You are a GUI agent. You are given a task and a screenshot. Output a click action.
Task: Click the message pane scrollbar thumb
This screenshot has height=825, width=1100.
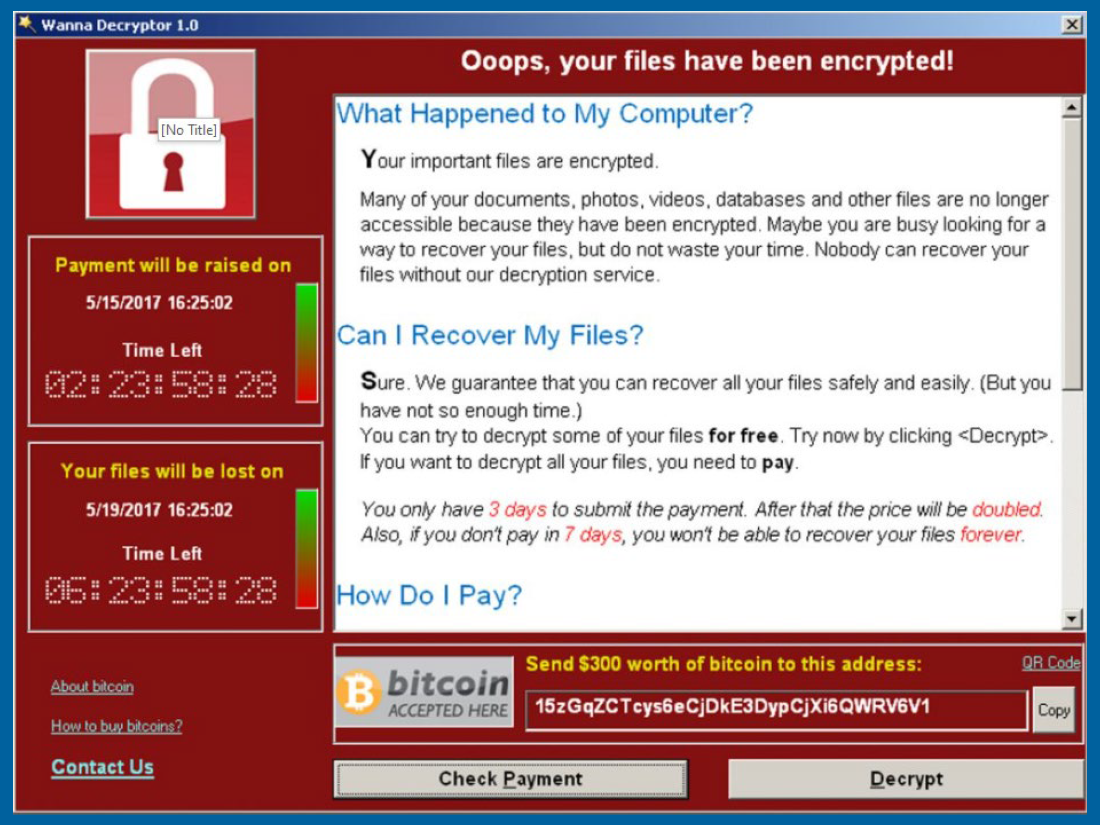coord(1071,254)
